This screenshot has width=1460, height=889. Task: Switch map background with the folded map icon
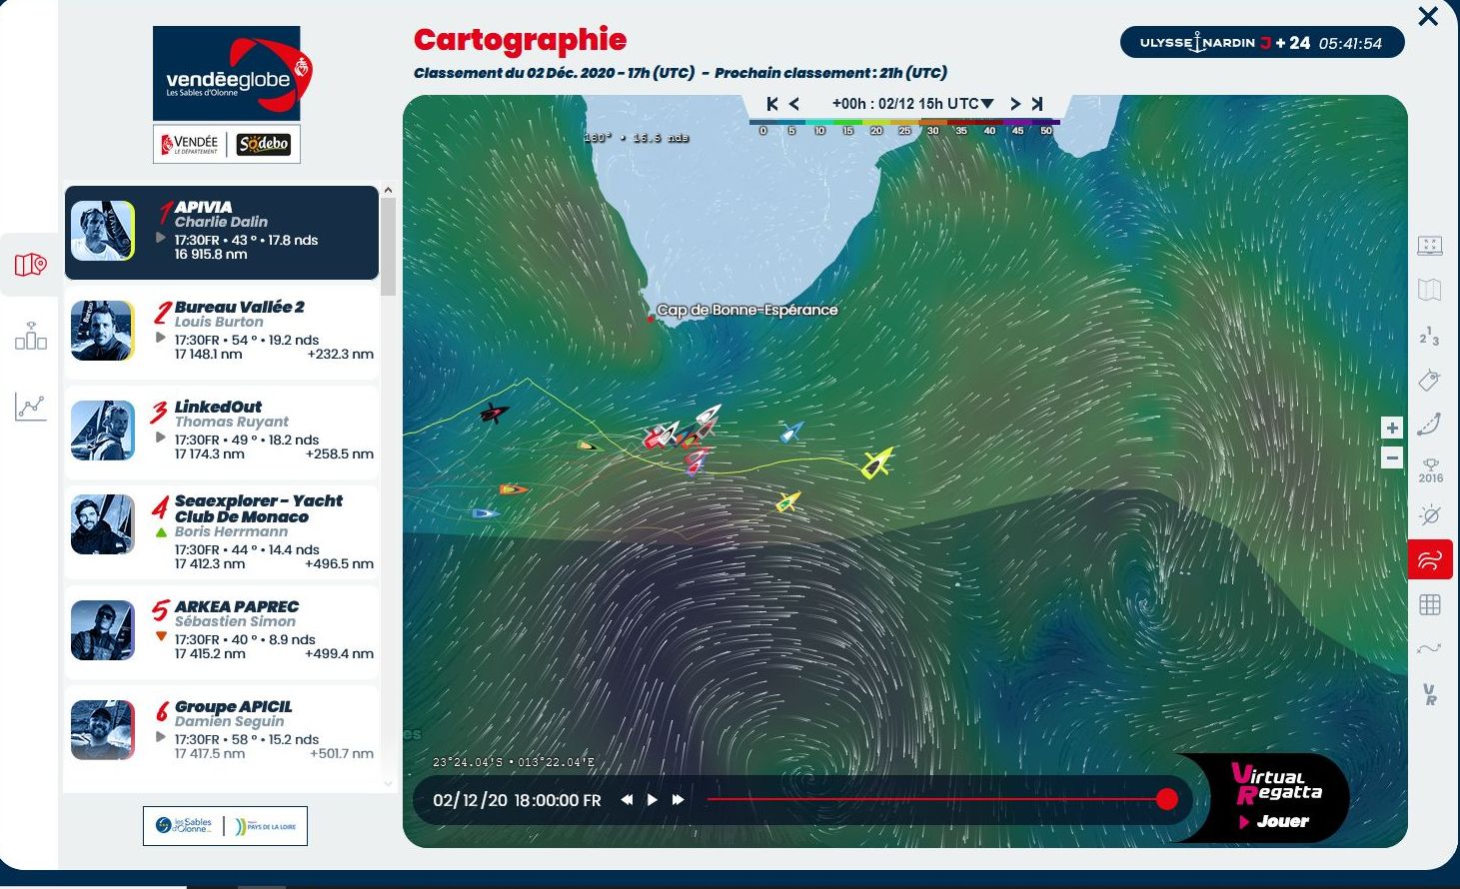(x=1430, y=290)
